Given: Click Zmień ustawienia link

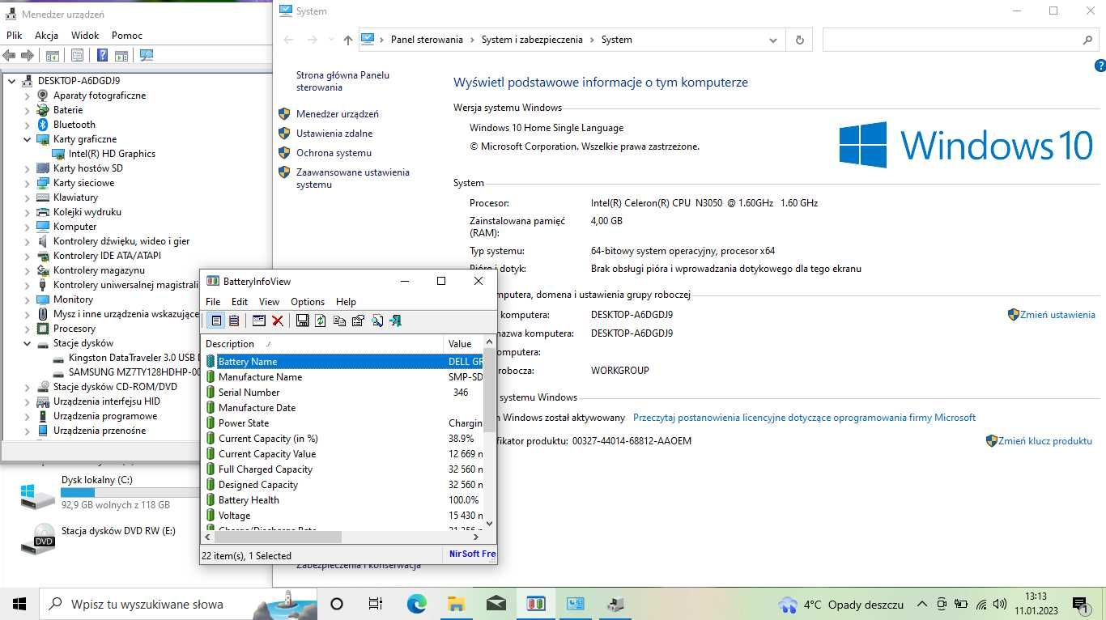Looking at the screenshot, I should pos(1057,315).
